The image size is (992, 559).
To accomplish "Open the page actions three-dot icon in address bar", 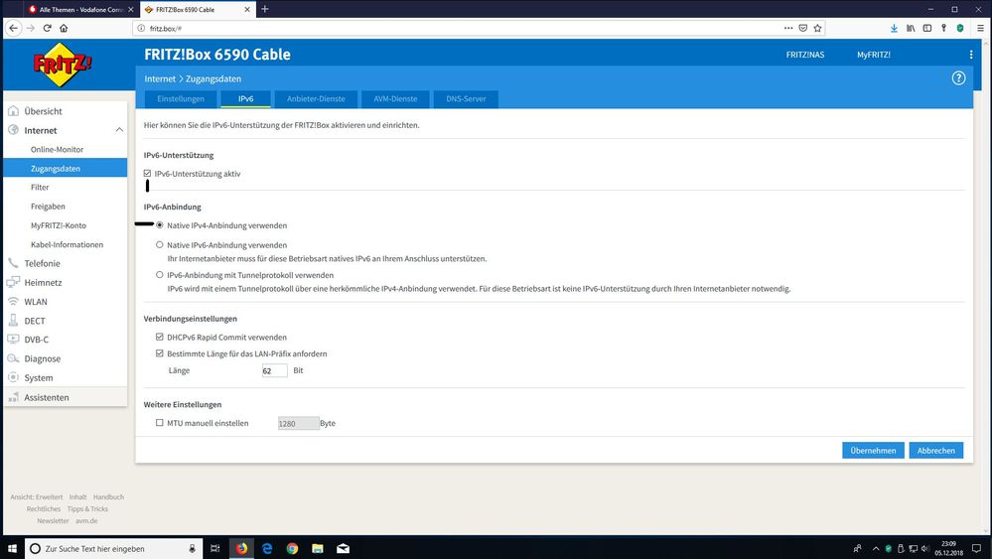I will pyautogui.click(x=788, y=28).
